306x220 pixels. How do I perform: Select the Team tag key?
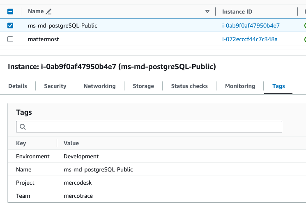23,196
